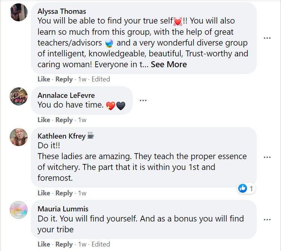Open options menu for Alyssa Thomas comment

tap(267, 38)
